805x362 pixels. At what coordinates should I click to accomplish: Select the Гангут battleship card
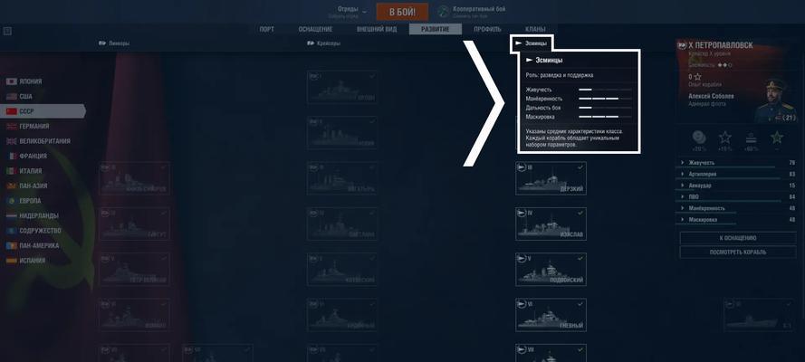[135, 224]
